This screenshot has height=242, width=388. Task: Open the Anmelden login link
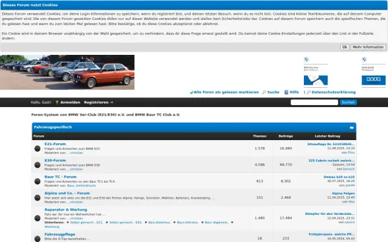pyautogui.click(x=70, y=102)
